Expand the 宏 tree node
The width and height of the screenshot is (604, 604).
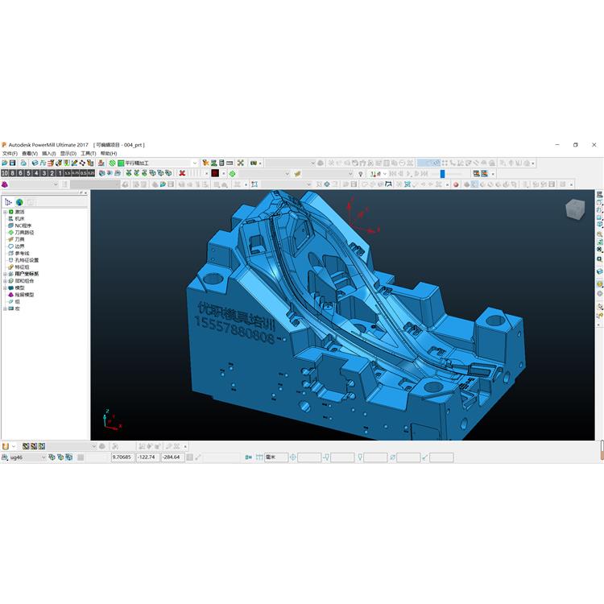pos(5,308)
